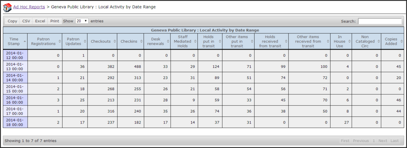Select page 1 in pagination

[374, 141]
